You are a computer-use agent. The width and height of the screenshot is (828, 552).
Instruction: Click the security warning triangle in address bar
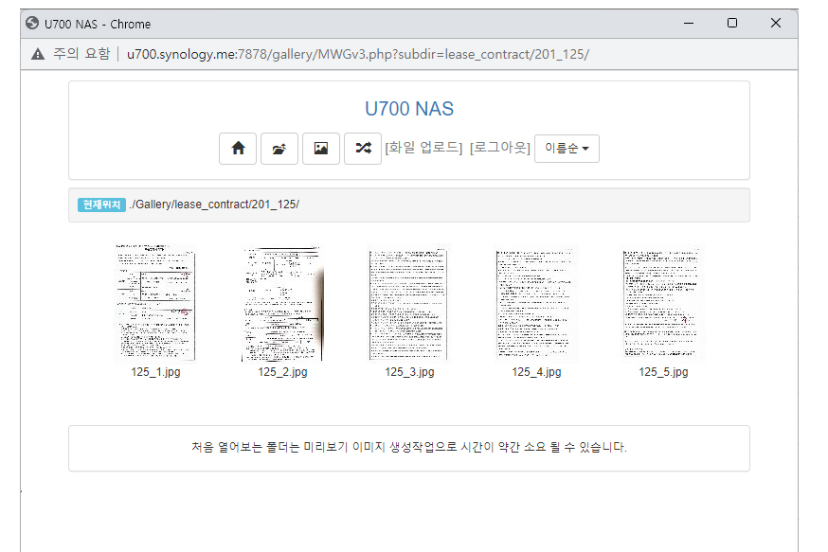tap(38, 54)
